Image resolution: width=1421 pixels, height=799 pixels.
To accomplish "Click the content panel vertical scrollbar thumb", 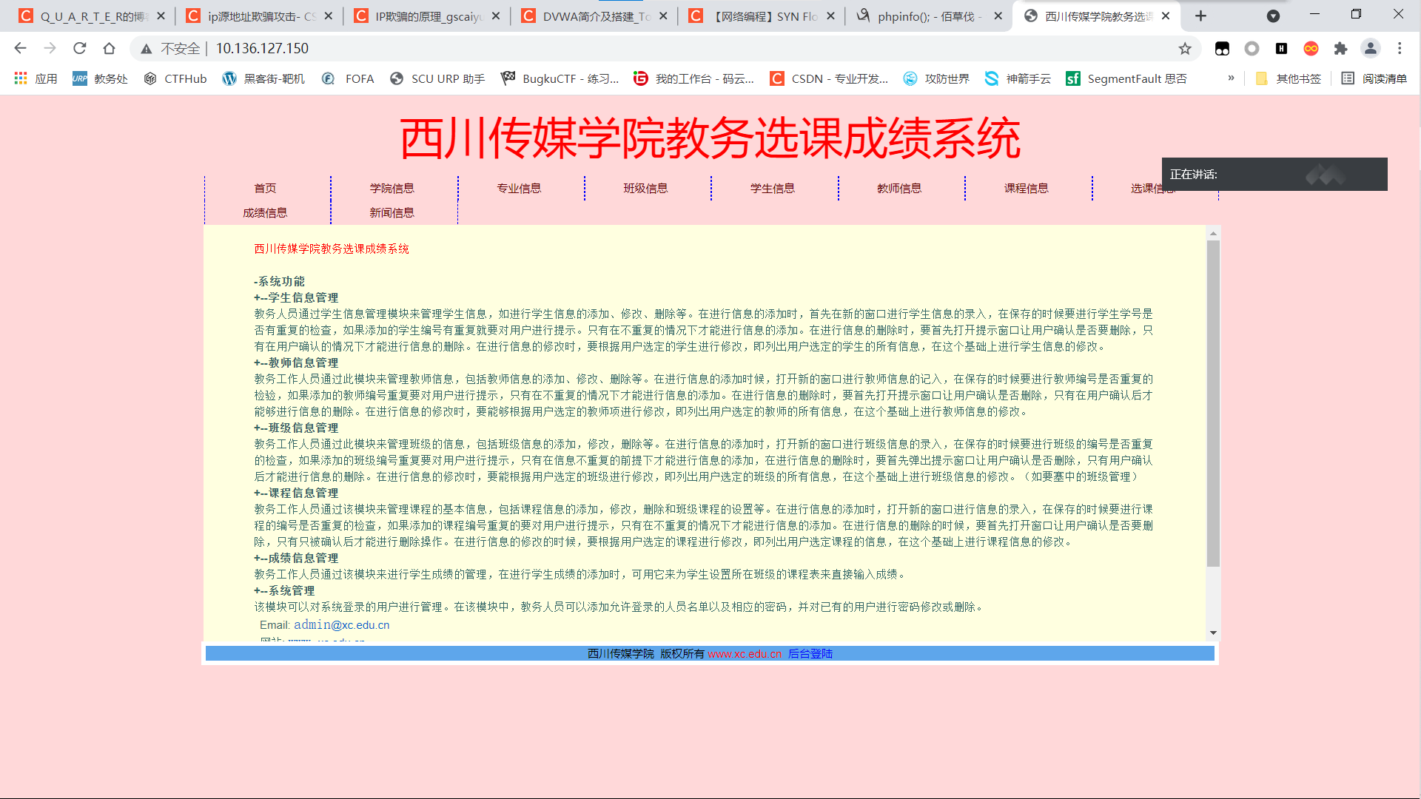I will tap(1213, 403).
